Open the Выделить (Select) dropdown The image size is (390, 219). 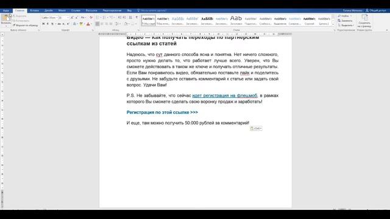point(346,26)
